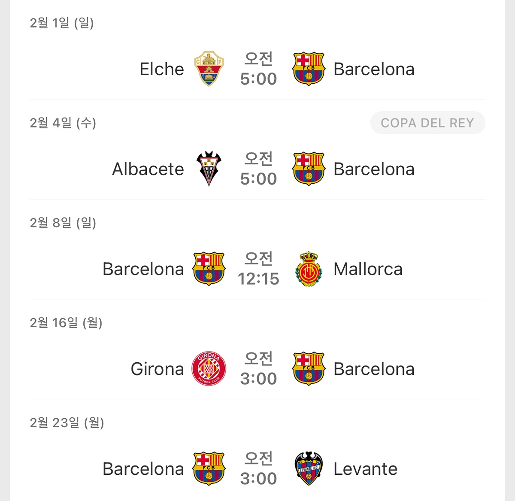This screenshot has height=501, width=515.
Task: Click Barcelona crest in the Elche match
Action: pyautogui.click(x=308, y=69)
